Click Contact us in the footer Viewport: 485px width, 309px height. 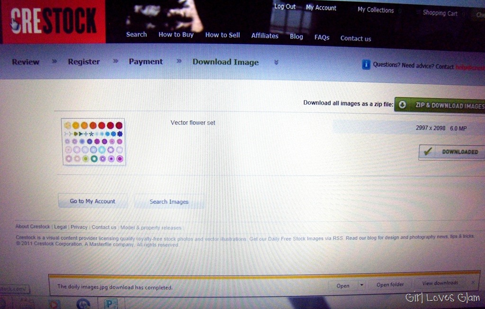[104, 227]
